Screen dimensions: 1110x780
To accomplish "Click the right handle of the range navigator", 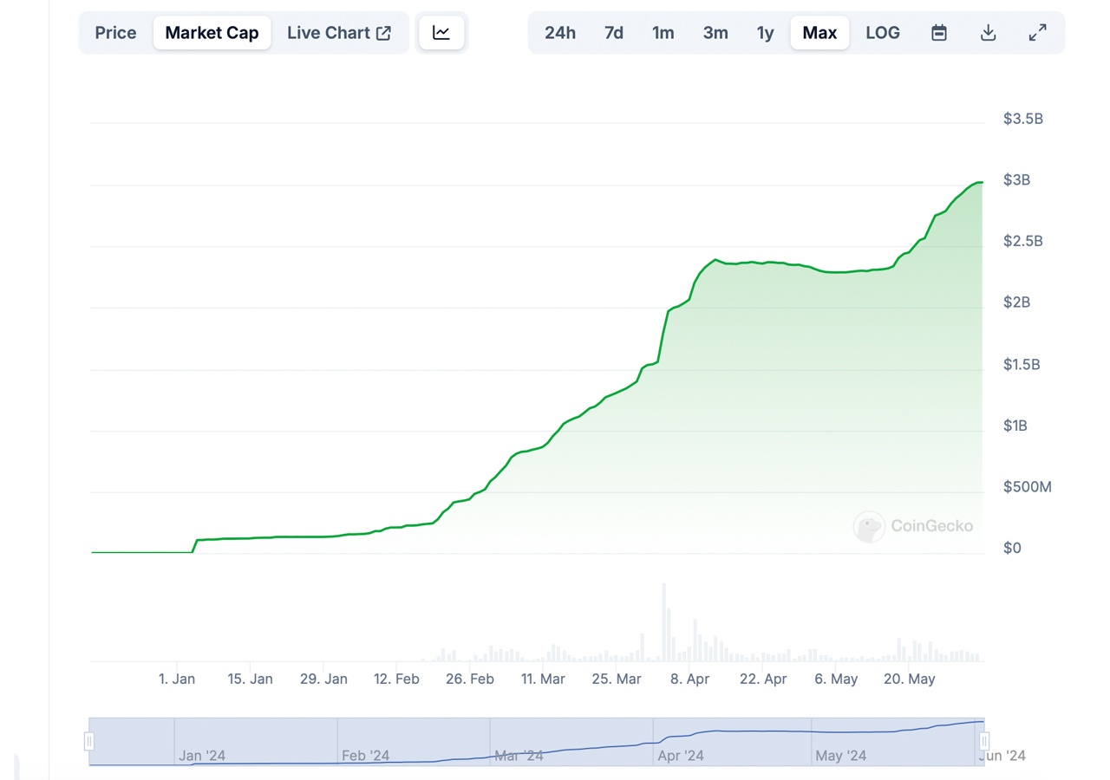I will 983,741.
